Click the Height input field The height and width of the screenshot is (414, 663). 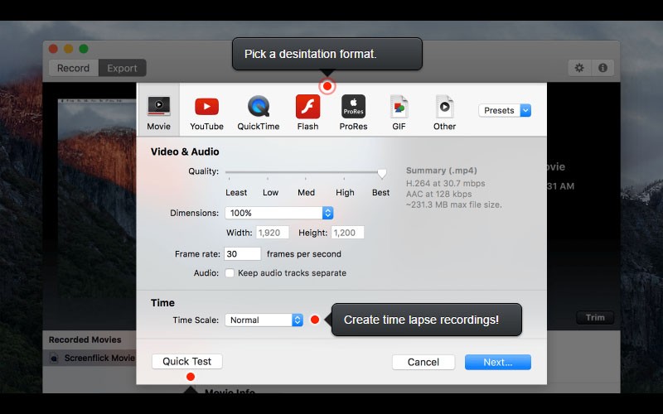coord(347,233)
